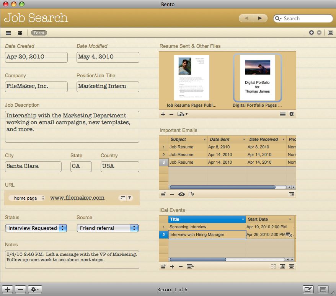Open the Status dropdown showing Interview Requested
The width and height of the screenshot is (336, 296).
tap(36, 228)
